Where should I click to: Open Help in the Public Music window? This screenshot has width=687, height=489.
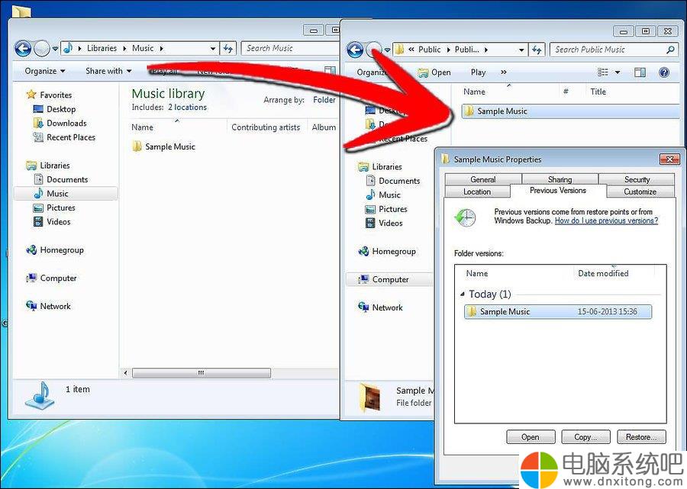[664, 72]
